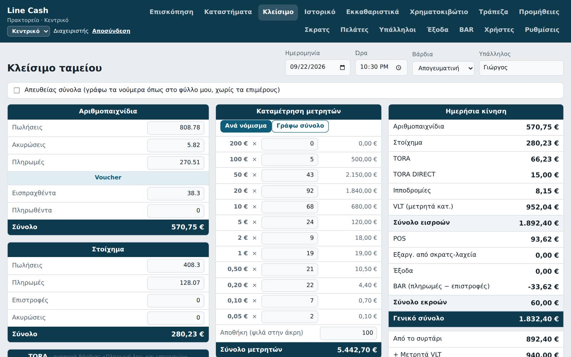Click Αριθμοπαιχνίδια Πληρωμές field 270.51
This screenshot has width=571, height=357.
point(176,162)
